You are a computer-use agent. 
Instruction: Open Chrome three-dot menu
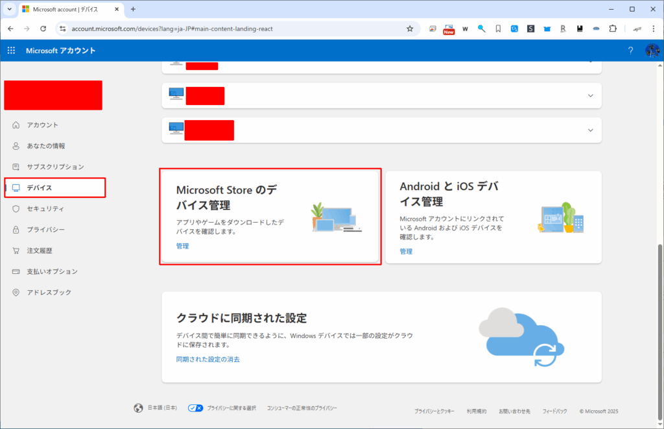pos(654,29)
